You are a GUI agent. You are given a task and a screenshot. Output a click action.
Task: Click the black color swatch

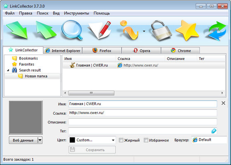click(x=72, y=140)
